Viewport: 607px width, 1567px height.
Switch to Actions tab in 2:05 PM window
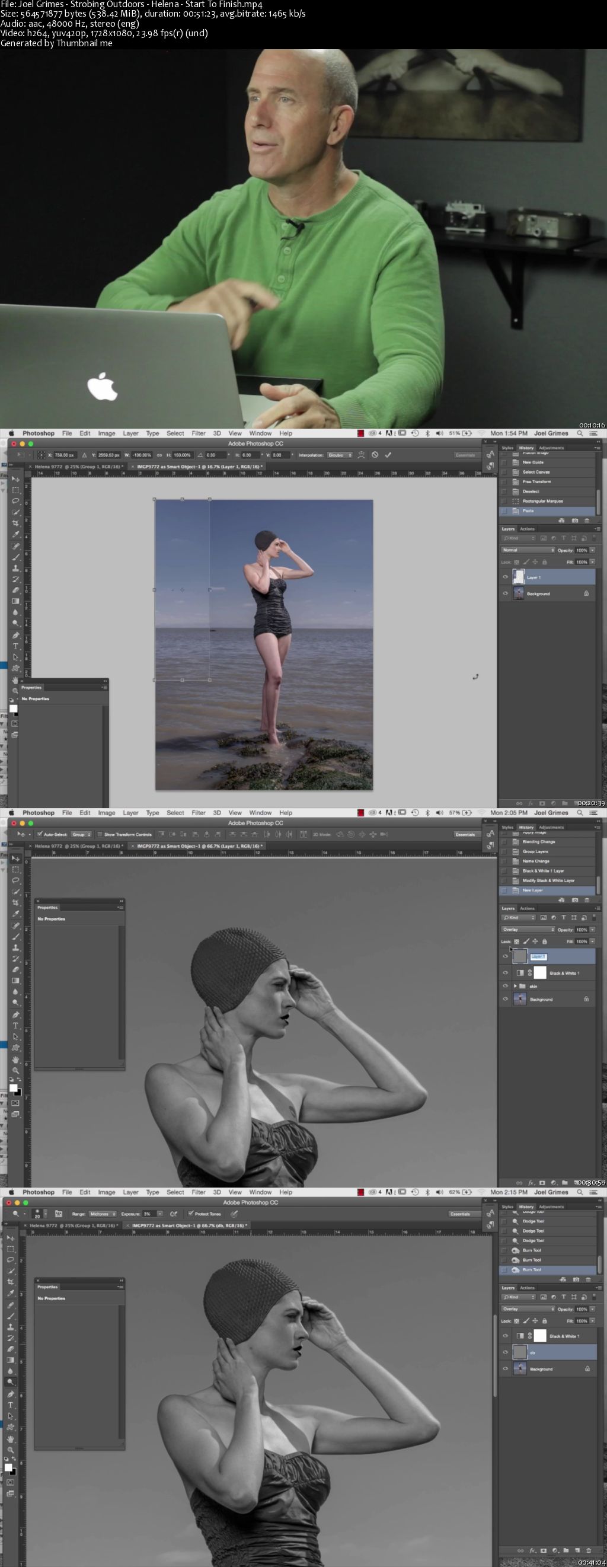528,908
